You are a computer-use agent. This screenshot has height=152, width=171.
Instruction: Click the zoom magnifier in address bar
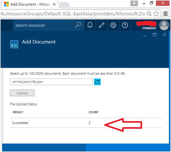149,14
